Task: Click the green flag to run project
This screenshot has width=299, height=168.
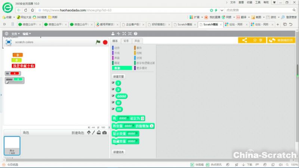Action: point(98,42)
